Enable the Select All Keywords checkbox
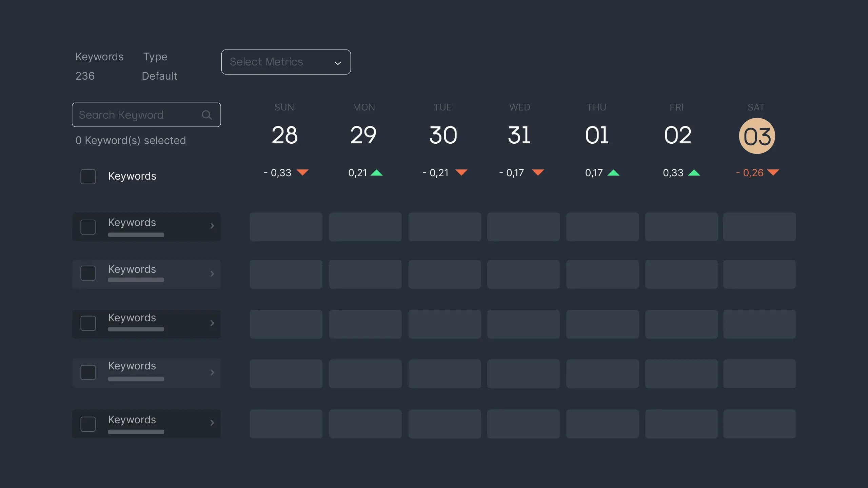This screenshot has height=488, width=868. click(x=87, y=176)
